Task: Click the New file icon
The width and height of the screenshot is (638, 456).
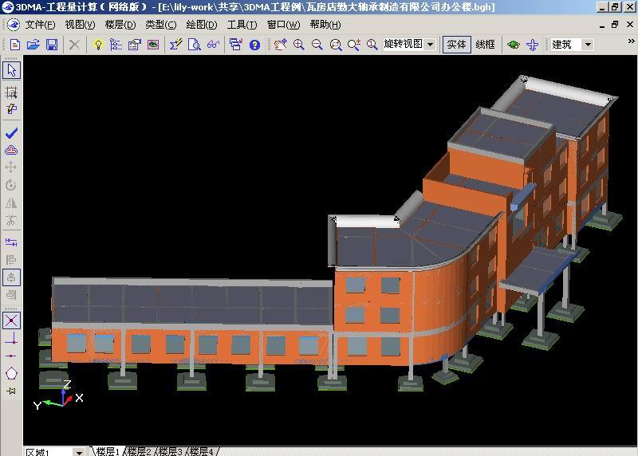Action: pos(14,45)
